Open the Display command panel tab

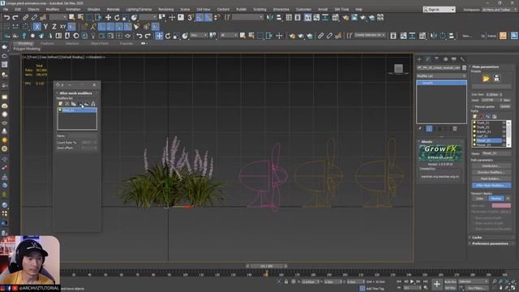(454, 59)
